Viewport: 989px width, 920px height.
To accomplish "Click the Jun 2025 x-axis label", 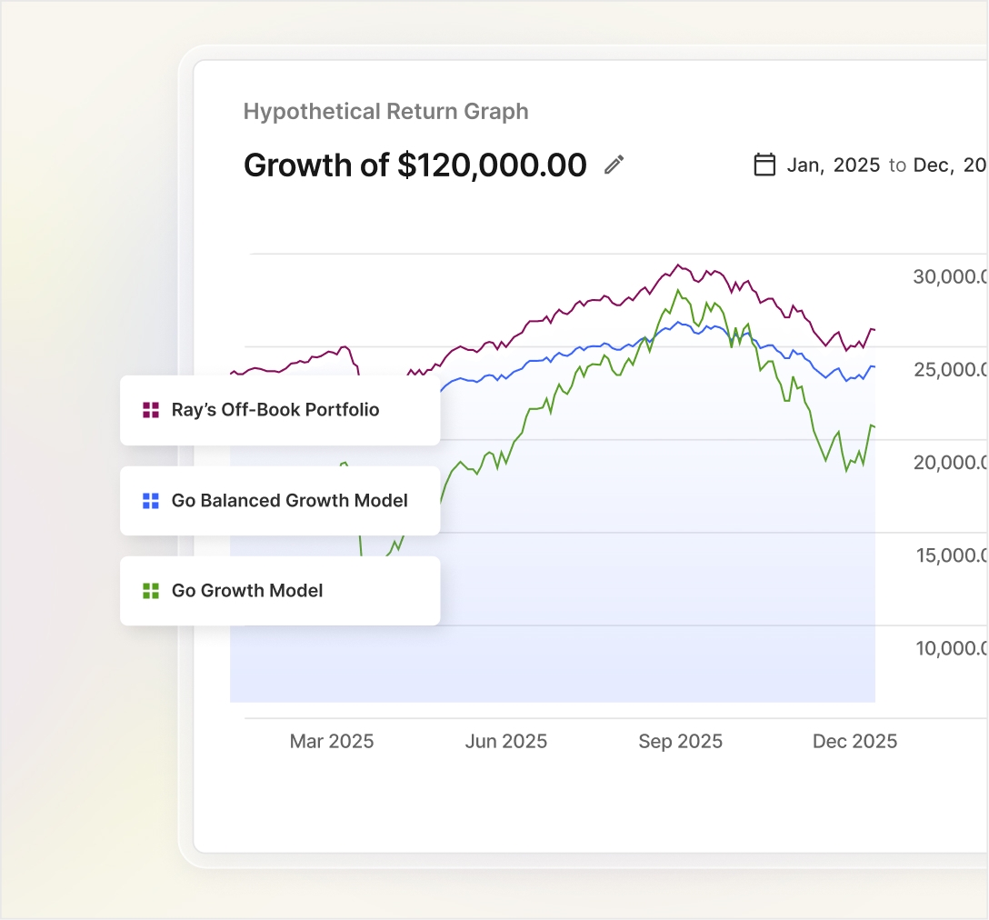I will (506, 742).
